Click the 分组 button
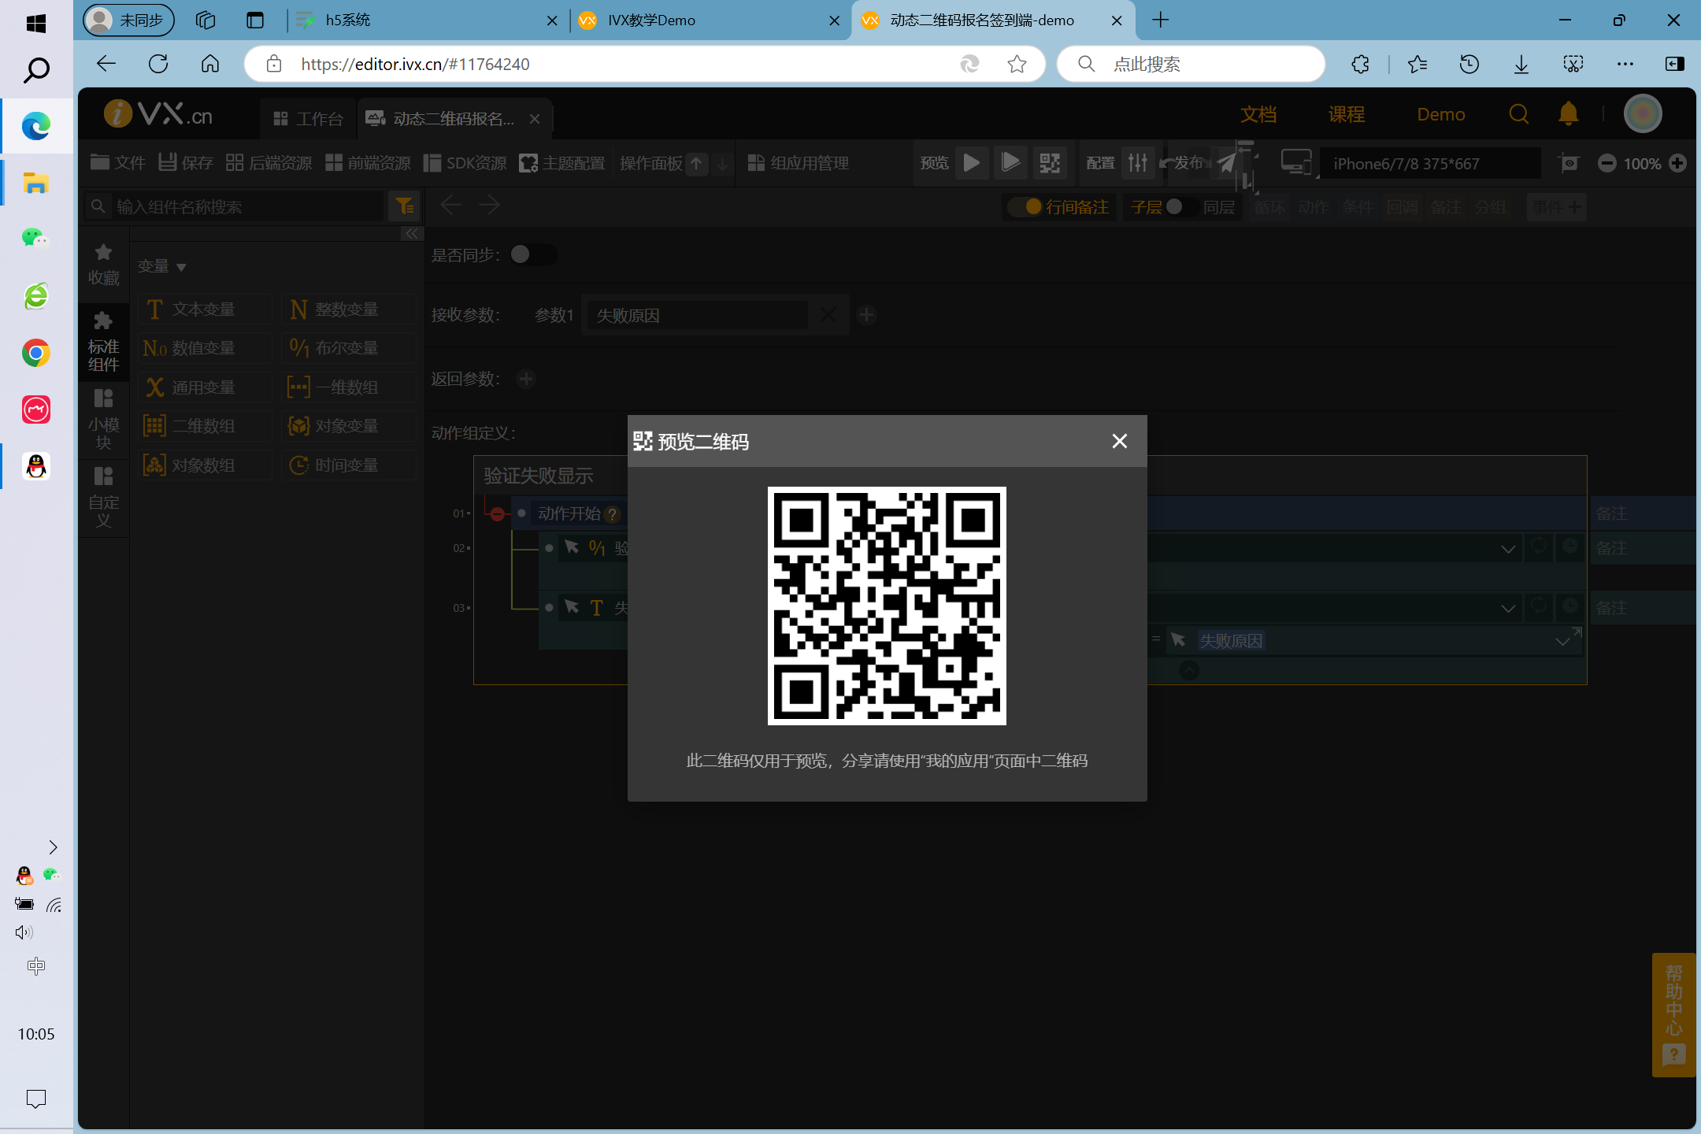 tap(1490, 207)
